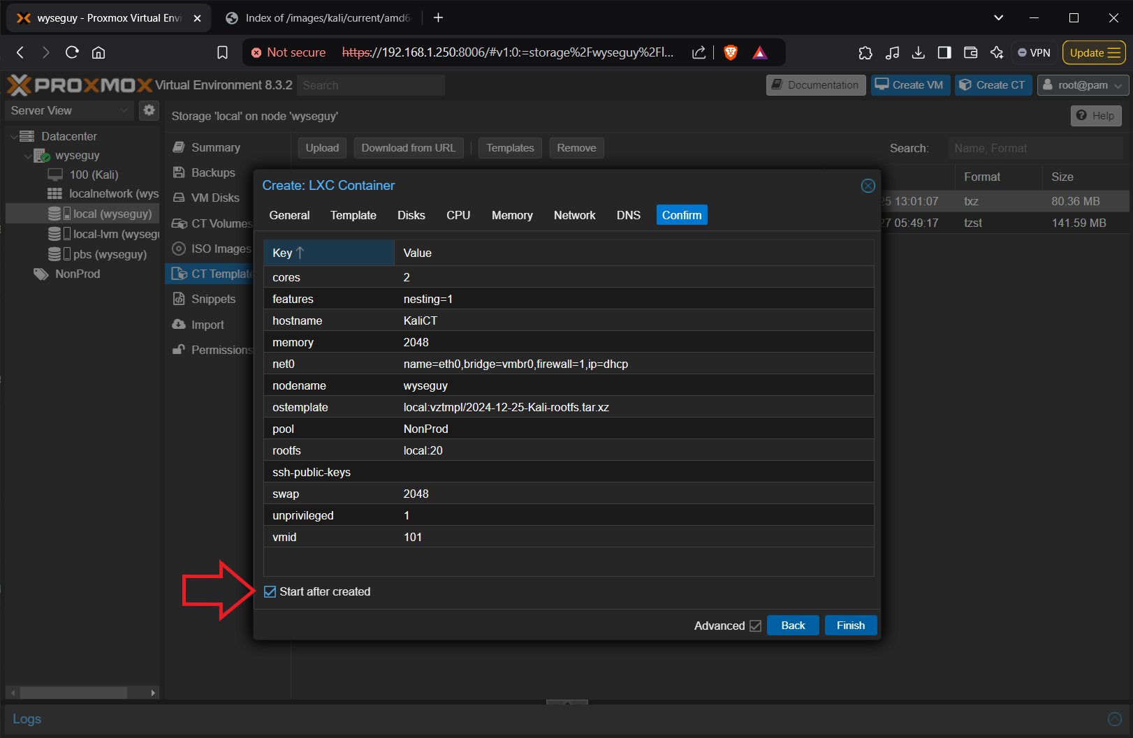Toggle Start after created checkbox
The image size is (1133, 738).
click(x=270, y=592)
